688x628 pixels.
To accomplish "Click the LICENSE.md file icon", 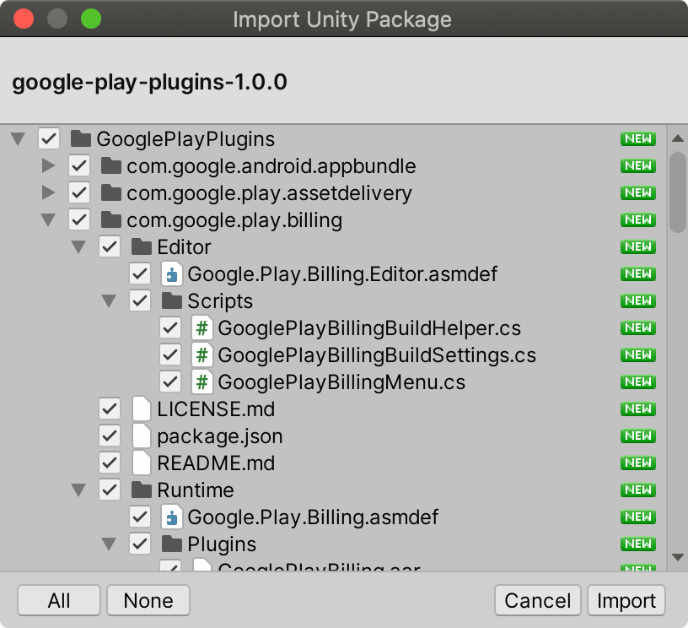I will tap(141, 409).
